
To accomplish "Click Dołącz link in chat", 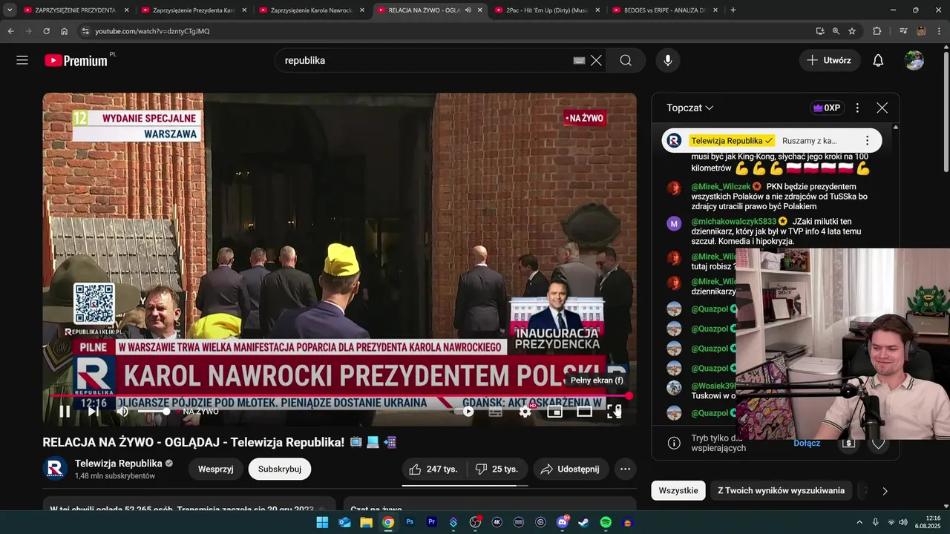I will (807, 443).
